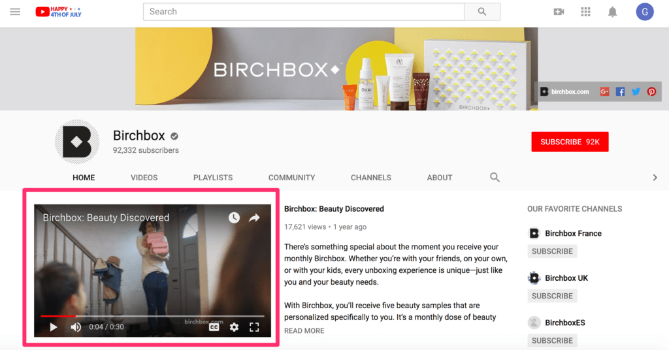Search within the channel via magnifier

tap(495, 178)
